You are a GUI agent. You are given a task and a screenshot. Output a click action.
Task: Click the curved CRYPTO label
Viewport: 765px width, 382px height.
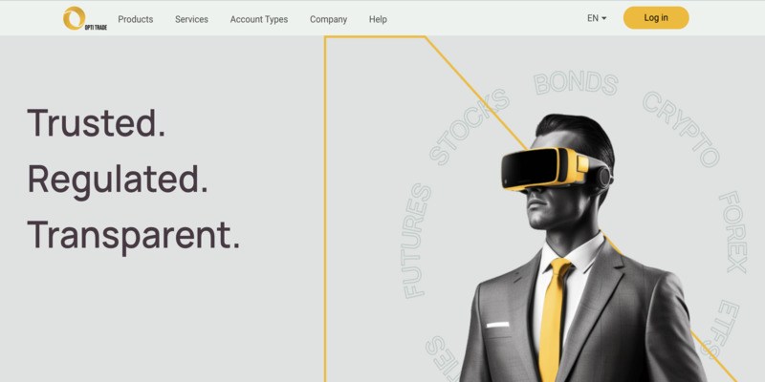click(x=681, y=129)
